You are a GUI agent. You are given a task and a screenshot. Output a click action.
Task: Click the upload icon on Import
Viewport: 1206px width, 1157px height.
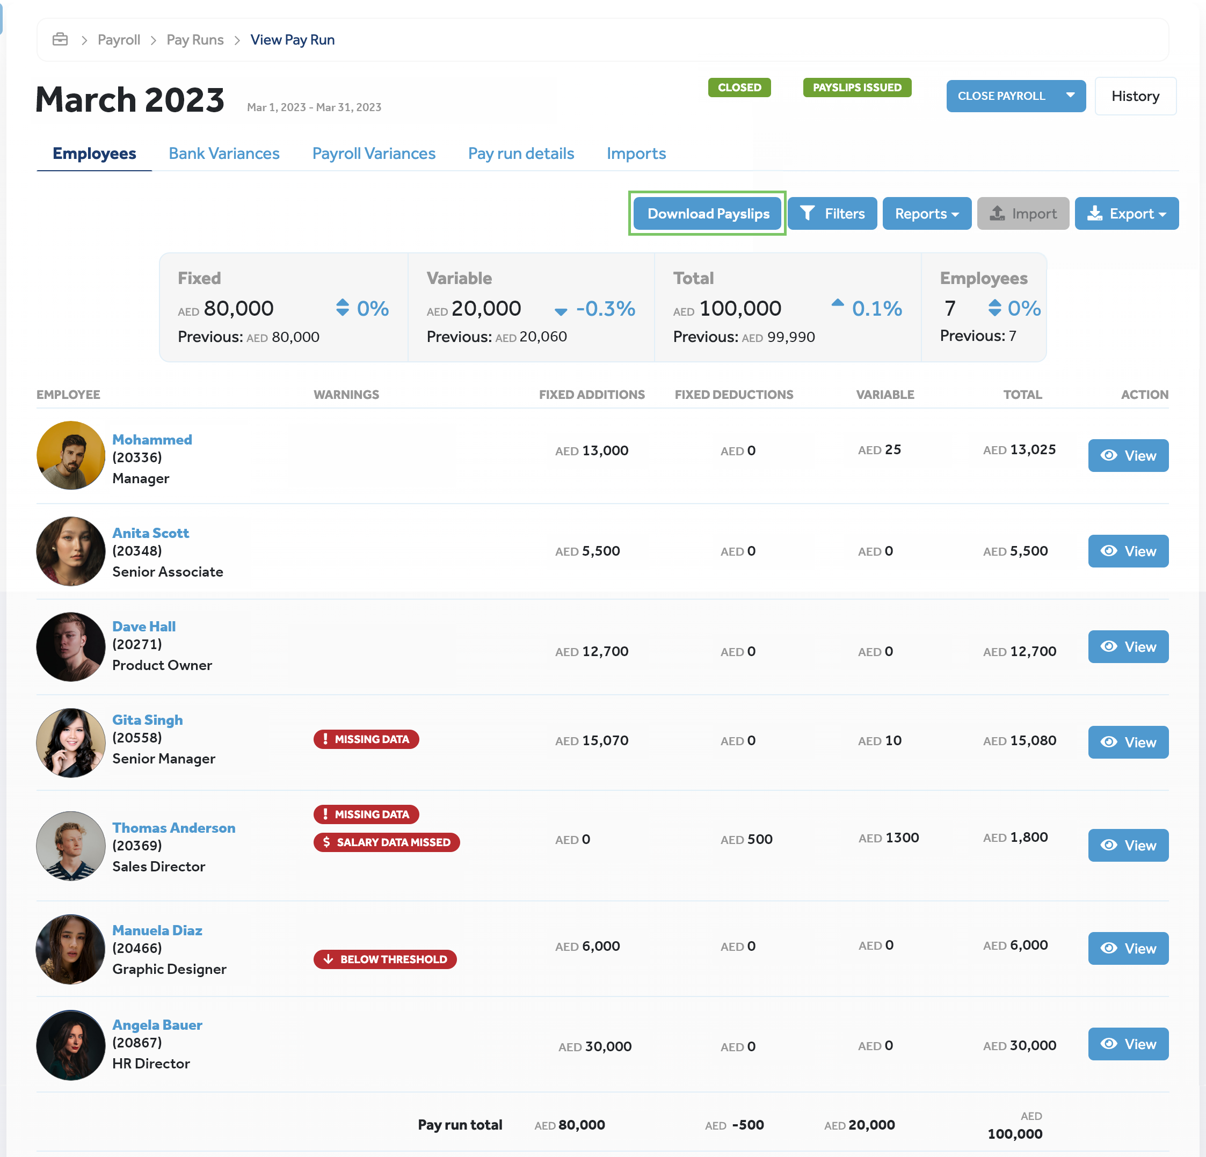(997, 214)
